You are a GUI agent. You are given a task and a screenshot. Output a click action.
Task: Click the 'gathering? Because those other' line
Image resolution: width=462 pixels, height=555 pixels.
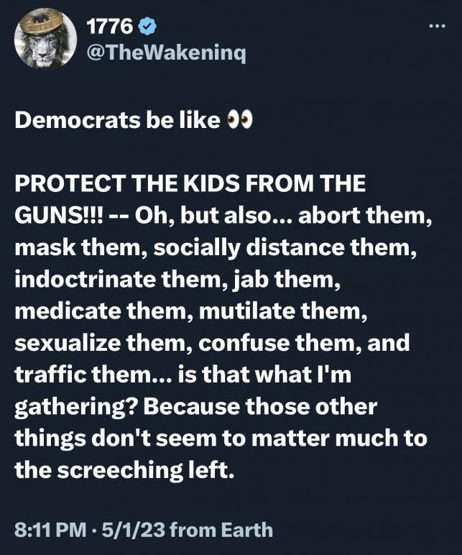pyautogui.click(x=195, y=406)
